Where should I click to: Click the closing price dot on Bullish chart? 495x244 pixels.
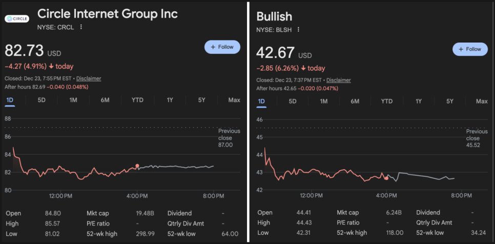386,178
